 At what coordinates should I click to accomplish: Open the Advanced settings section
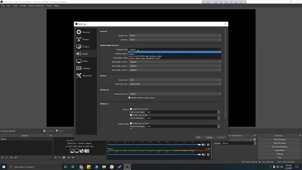pos(86,76)
